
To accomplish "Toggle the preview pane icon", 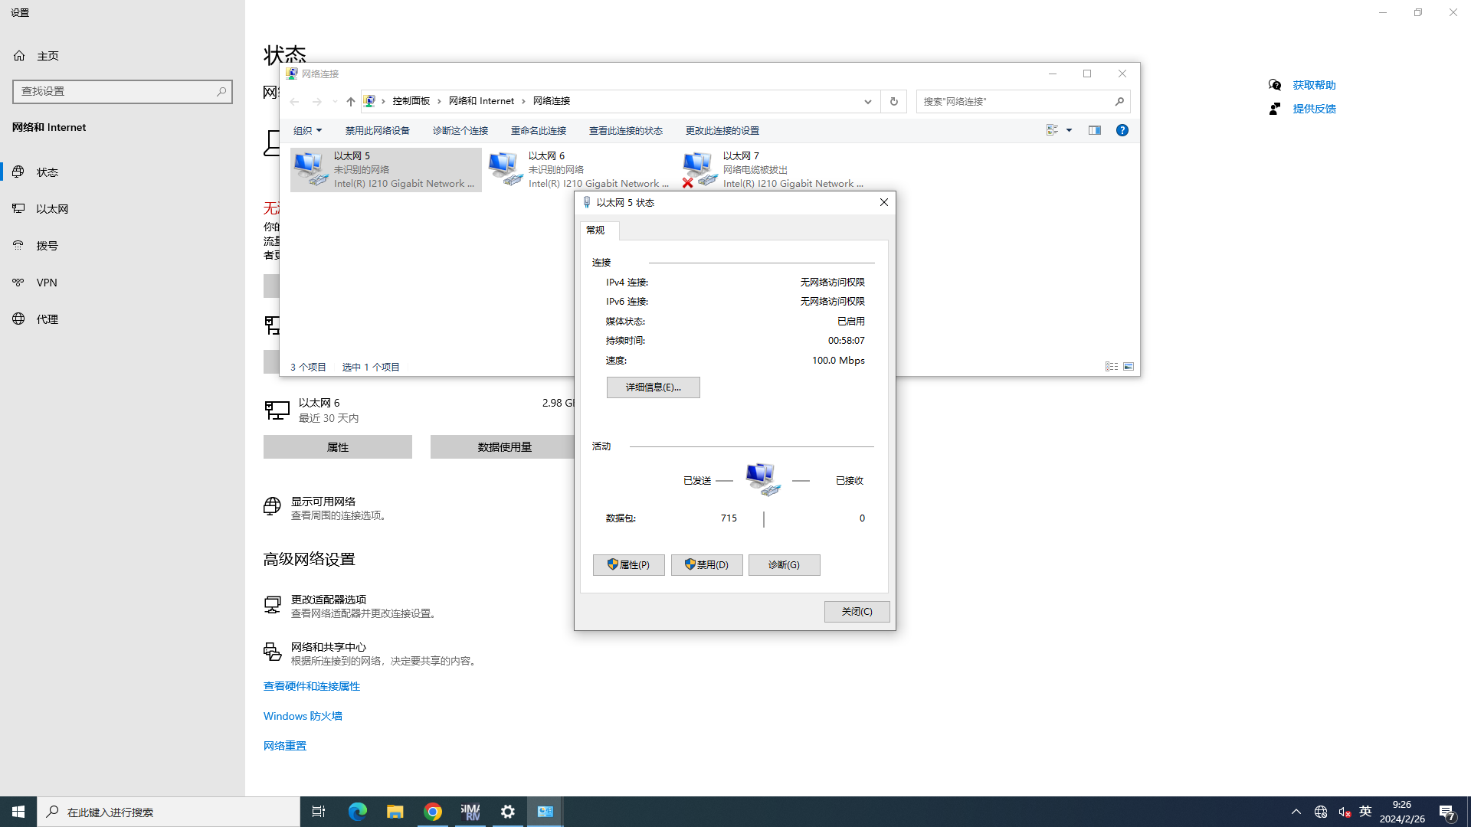I will [x=1094, y=130].
